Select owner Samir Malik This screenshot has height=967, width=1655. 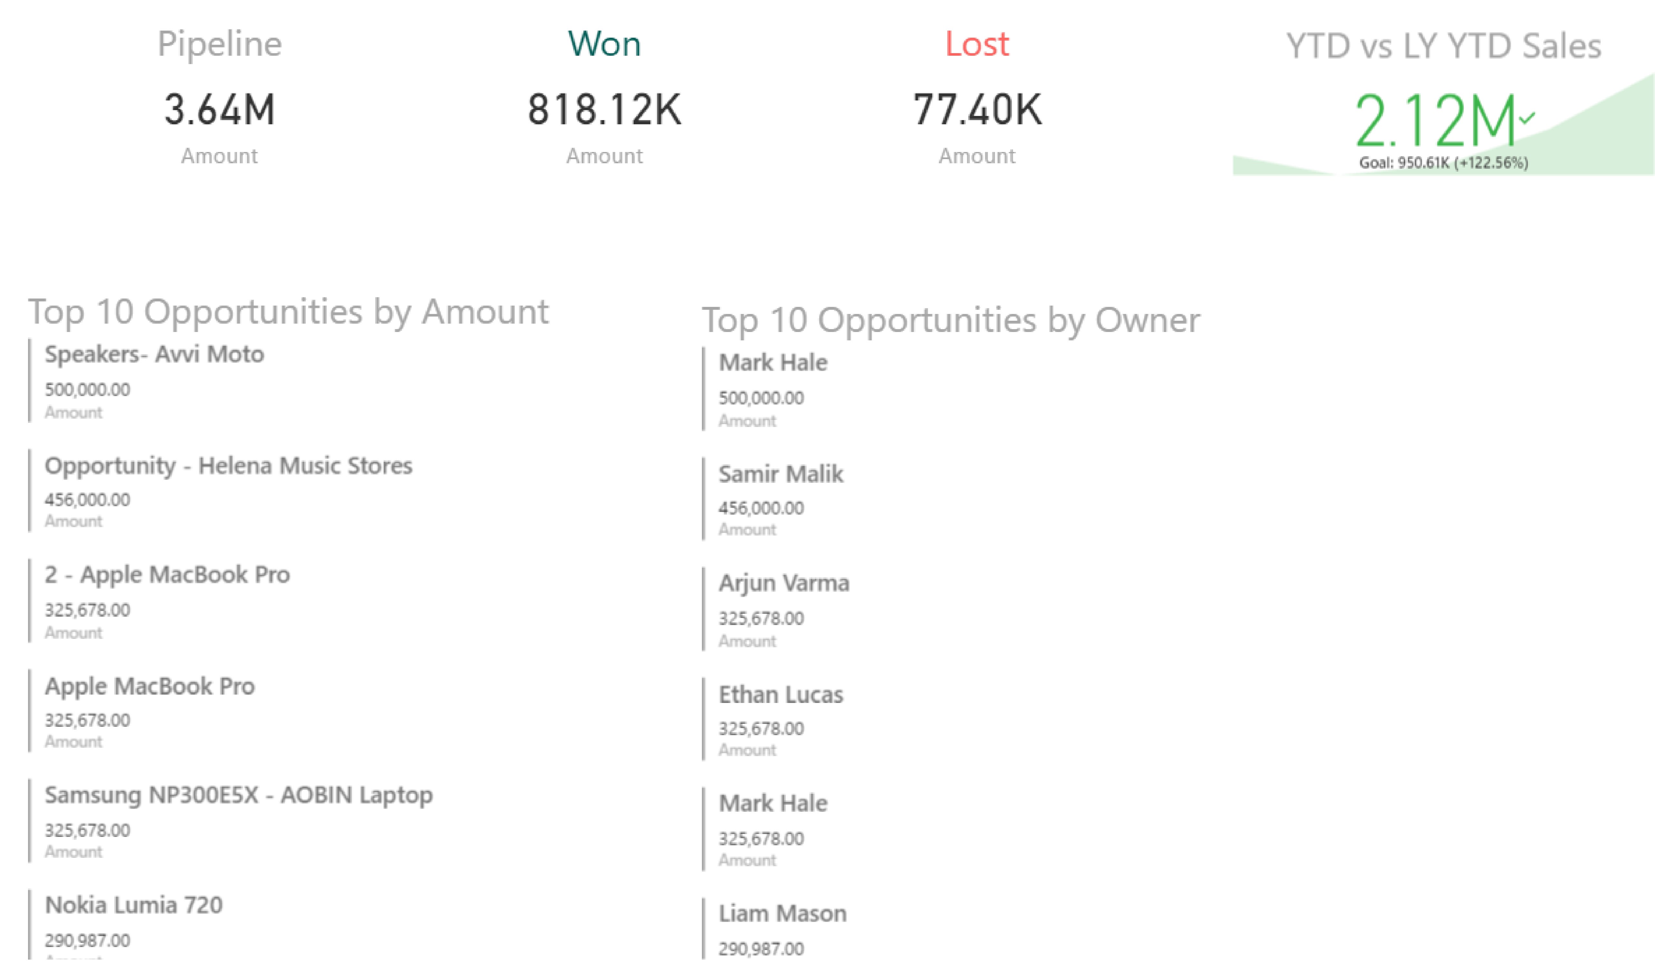[780, 474]
